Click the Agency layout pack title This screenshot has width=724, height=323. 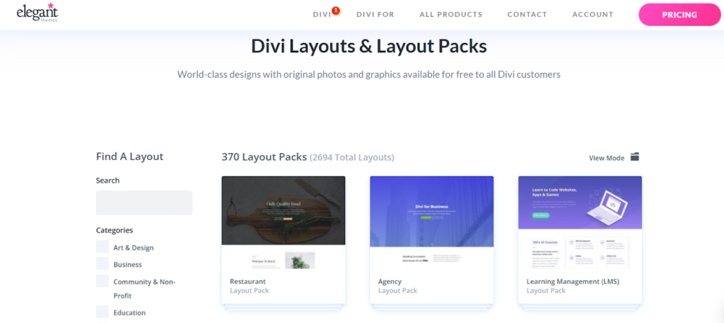point(390,281)
